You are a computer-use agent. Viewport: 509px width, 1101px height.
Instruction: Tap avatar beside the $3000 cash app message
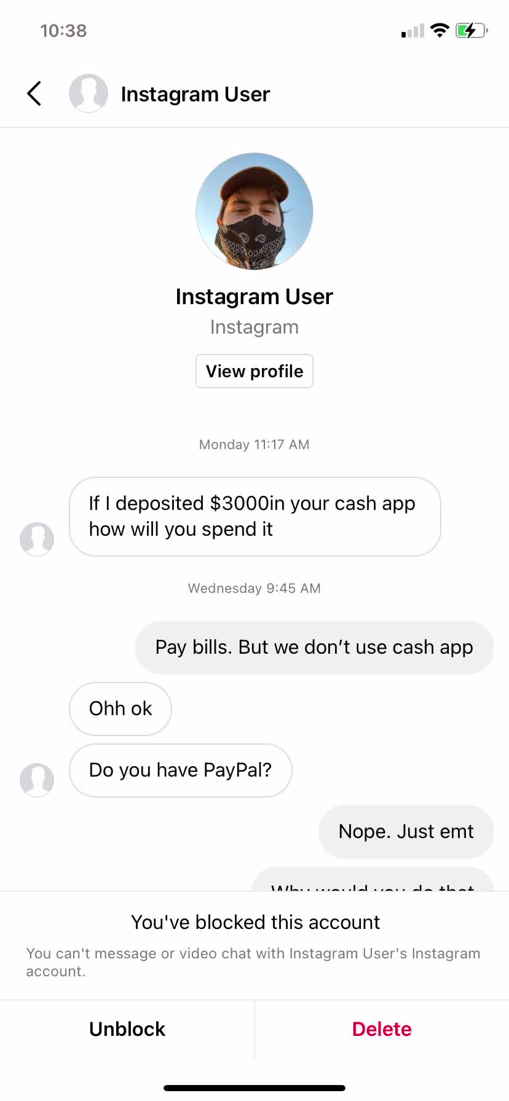37,539
